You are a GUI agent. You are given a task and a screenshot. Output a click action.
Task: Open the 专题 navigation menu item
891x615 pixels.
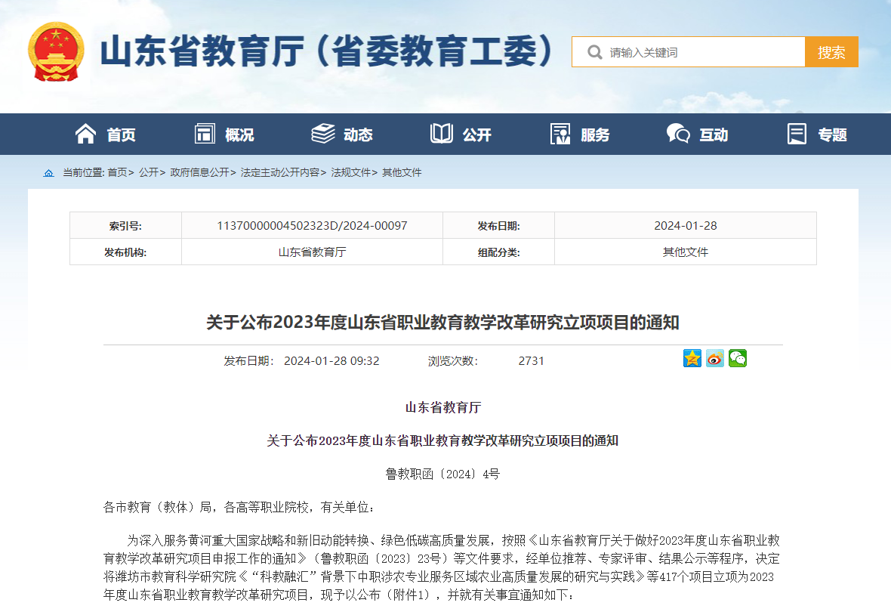832,134
